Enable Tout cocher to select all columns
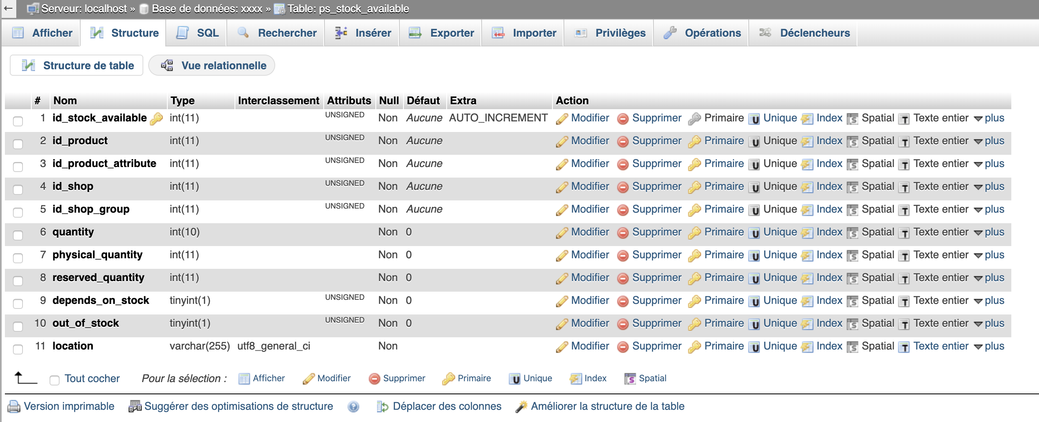This screenshot has width=1039, height=422. pyautogui.click(x=54, y=378)
